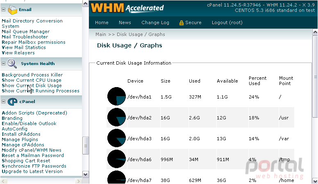
Task: Open Show Current Disk Usage
Action: click(x=32, y=85)
